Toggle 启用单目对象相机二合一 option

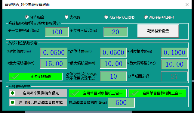pos(98,93)
